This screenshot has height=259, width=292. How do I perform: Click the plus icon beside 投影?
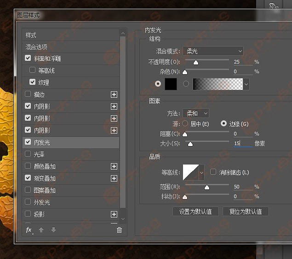tap(114, 214)
